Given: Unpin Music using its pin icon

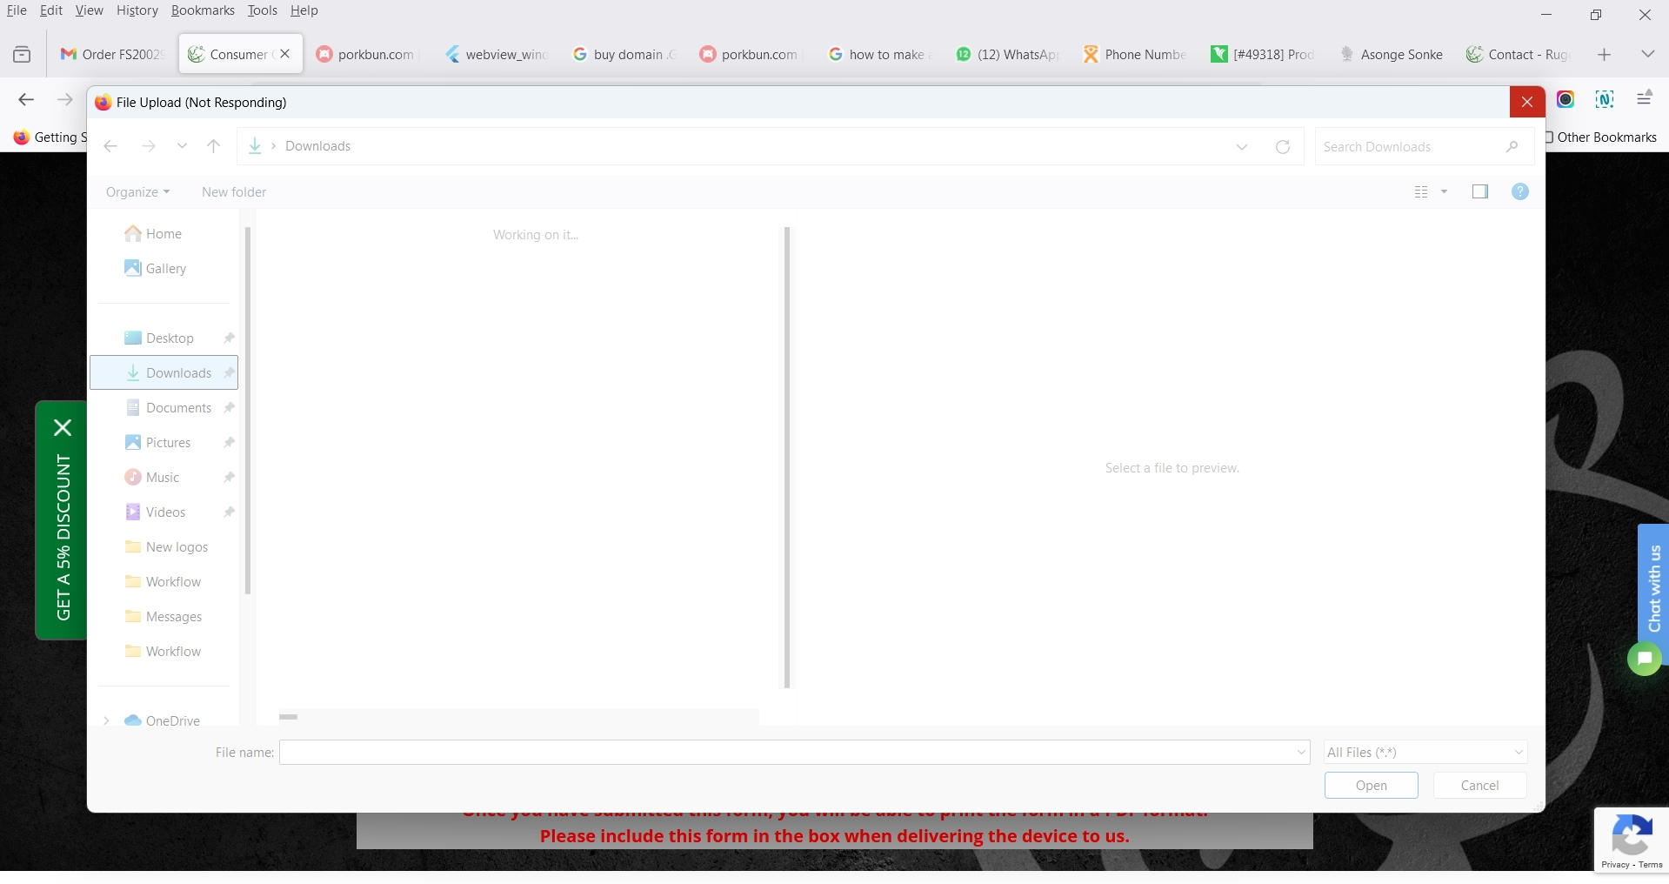Looking at the screenshot, I should point(230,478).
